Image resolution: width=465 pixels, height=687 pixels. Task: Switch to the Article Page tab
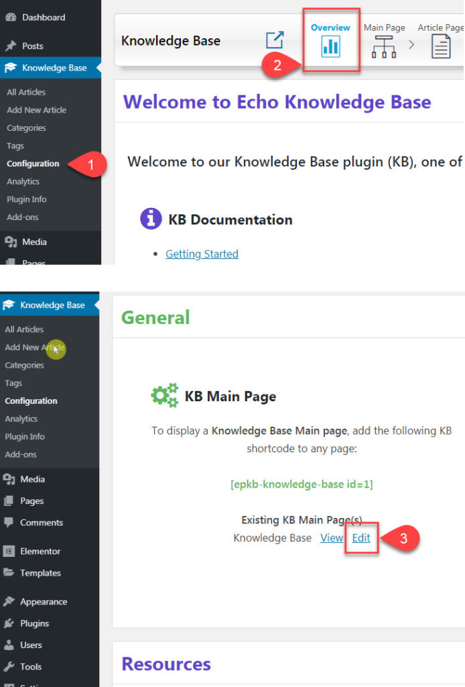(441, 40)
